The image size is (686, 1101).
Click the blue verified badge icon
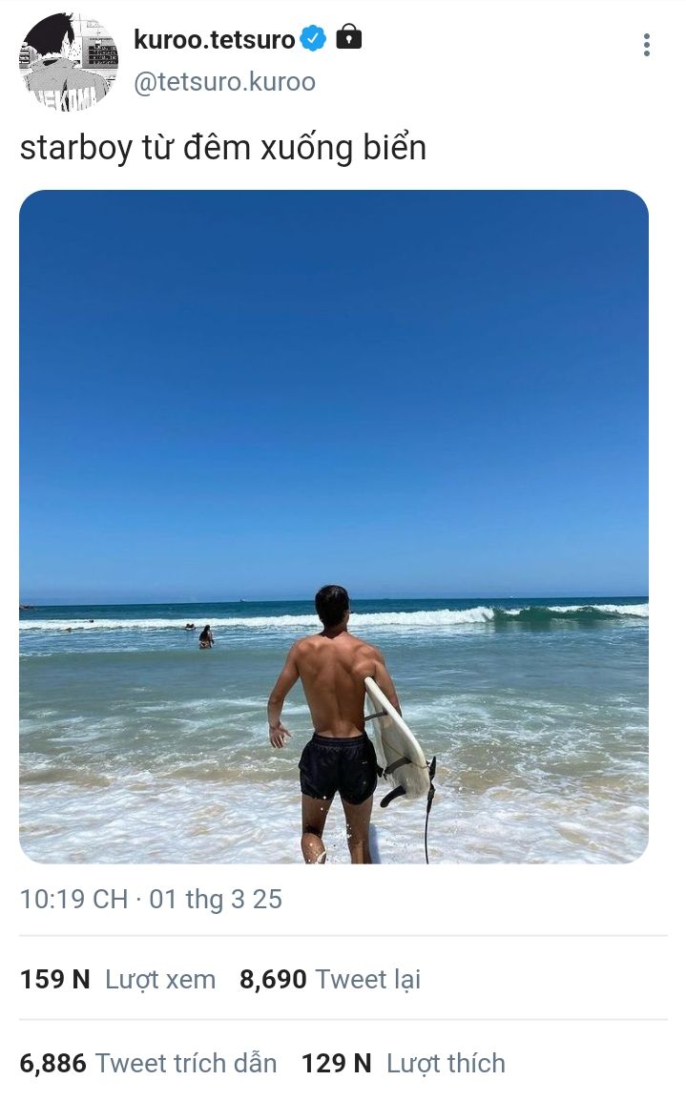313,38
